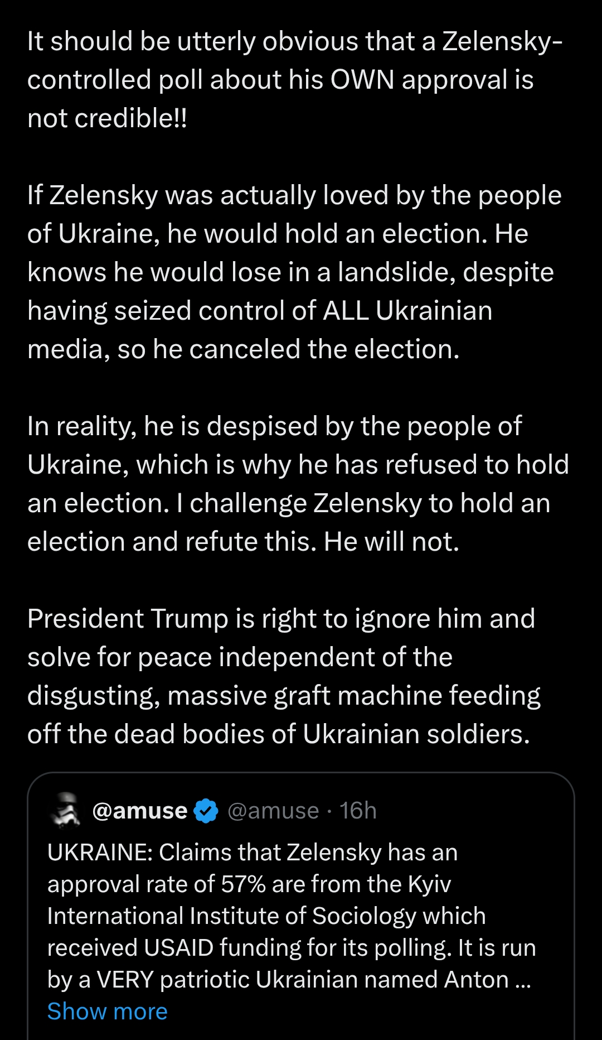Tap the gray @amuse handle

273,811
